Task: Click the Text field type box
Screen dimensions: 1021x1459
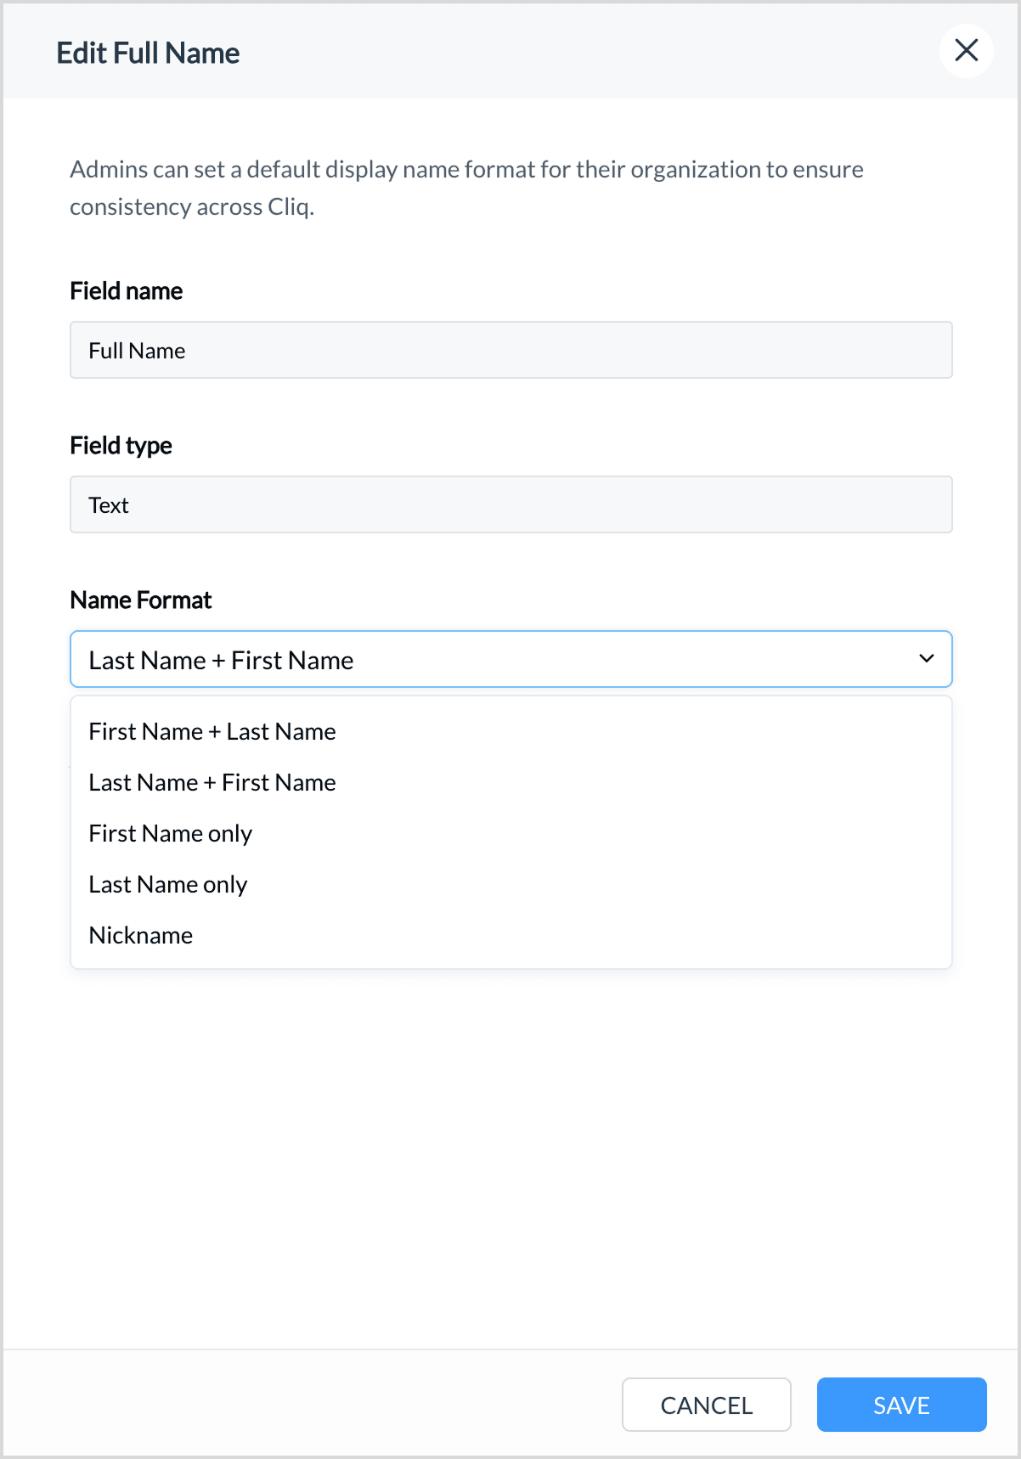Action: point(510,504)
